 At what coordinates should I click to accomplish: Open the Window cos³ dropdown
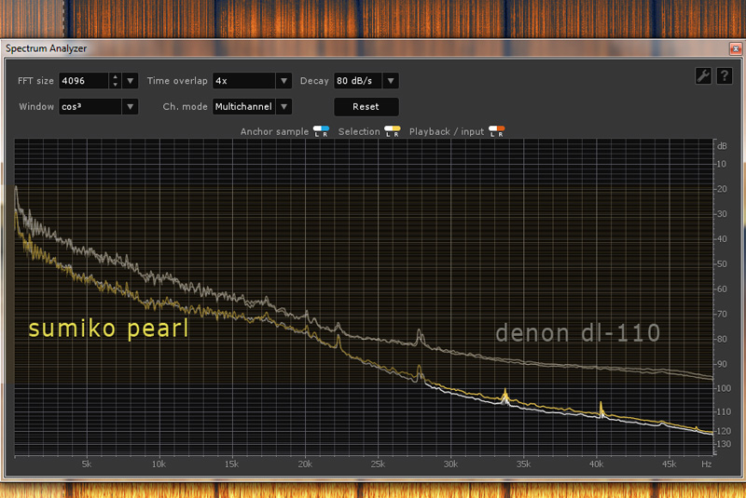tap(130, 107)
